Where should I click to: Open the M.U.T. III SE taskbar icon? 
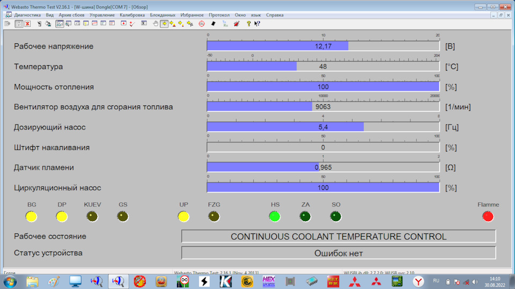(333, 282)
